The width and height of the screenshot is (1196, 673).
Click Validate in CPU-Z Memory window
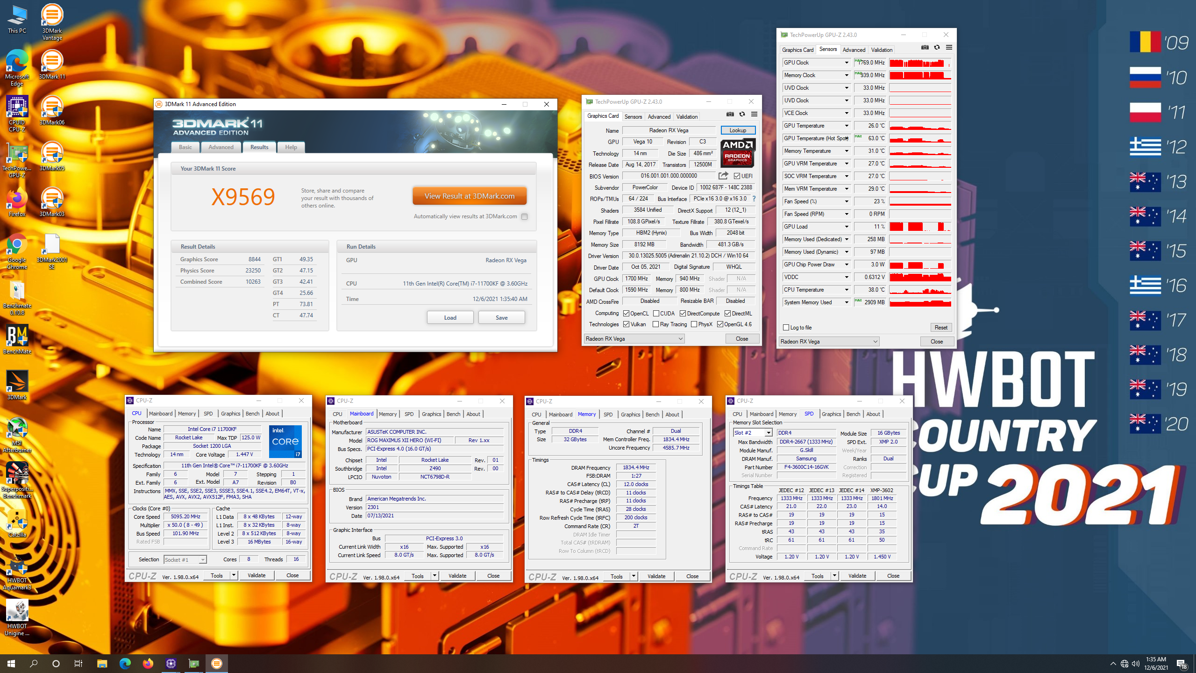(x=656, y=576)
